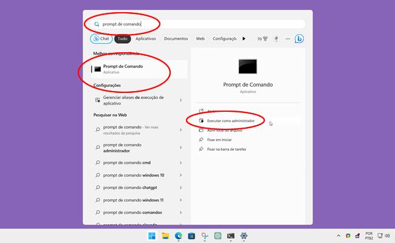This screenshot has height=243, width=395.
Task: Open Microsoft Edge from the taskbar
Action: (x=179, y=236)
